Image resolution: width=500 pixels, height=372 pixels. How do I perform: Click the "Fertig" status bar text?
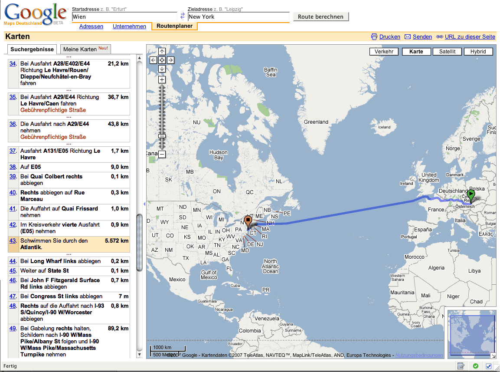pos(10,366)
